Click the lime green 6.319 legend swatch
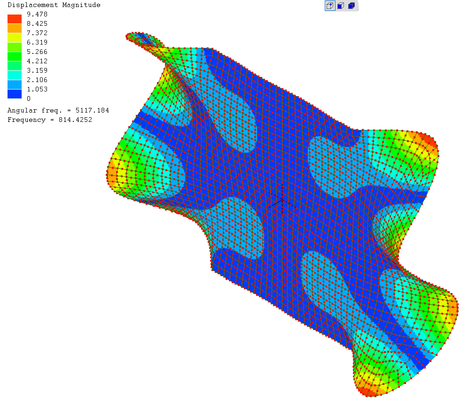Viewport: 469px width, 414px height. [15, 47]
